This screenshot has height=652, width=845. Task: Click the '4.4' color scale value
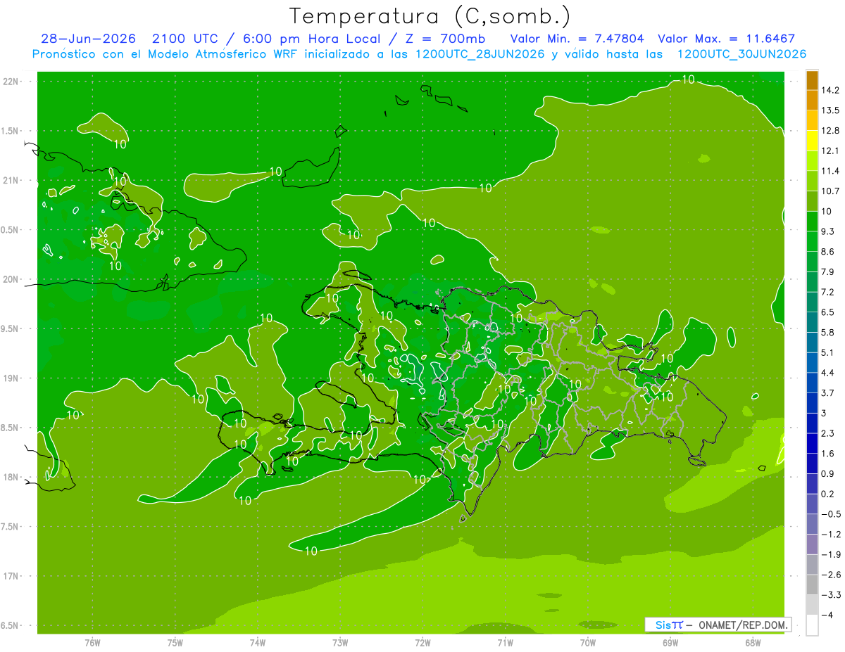(x=827, y=373)
